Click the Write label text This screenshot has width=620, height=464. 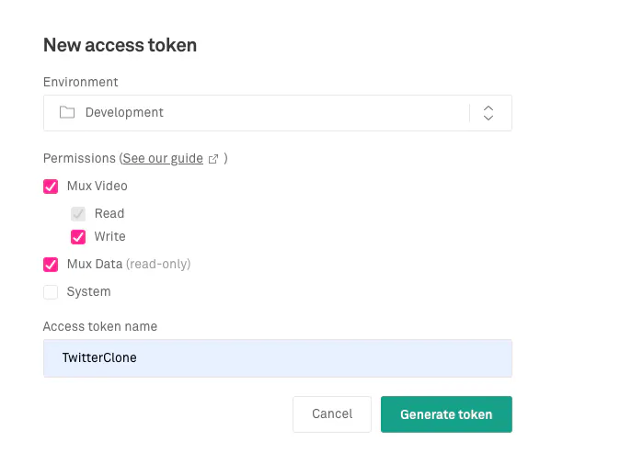(x=109, y=236)
